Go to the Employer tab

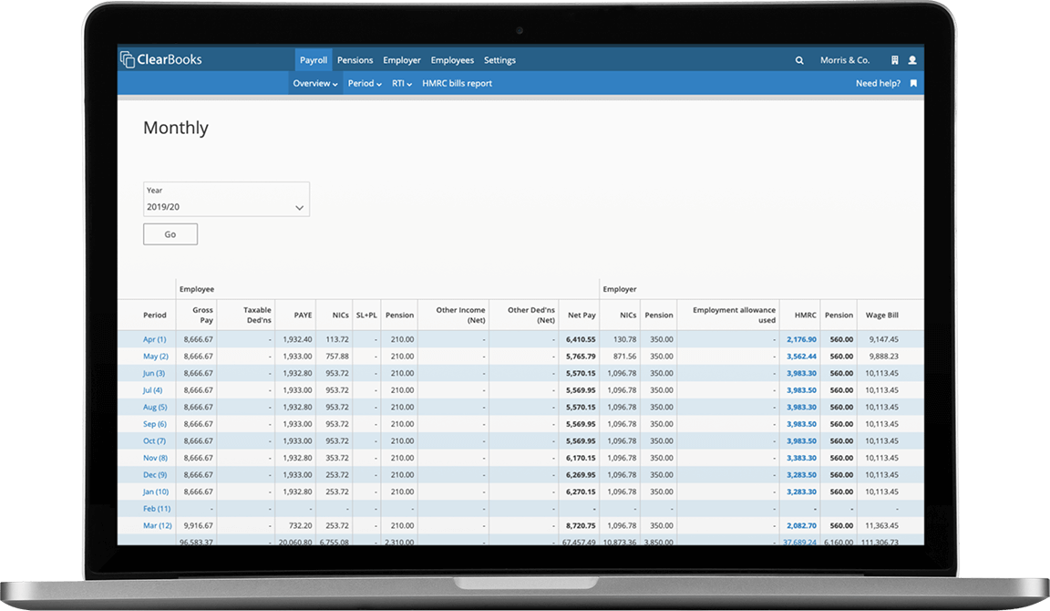(402, 60)
